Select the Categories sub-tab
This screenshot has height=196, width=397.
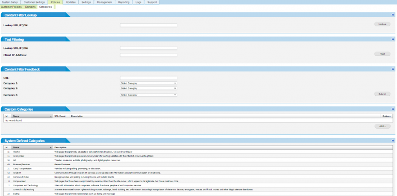[45, 7]
